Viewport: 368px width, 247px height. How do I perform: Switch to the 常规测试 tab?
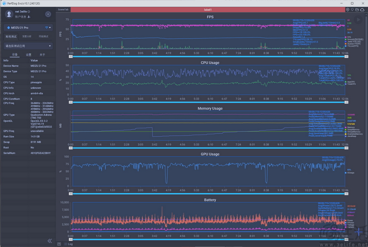pos(11,37)
